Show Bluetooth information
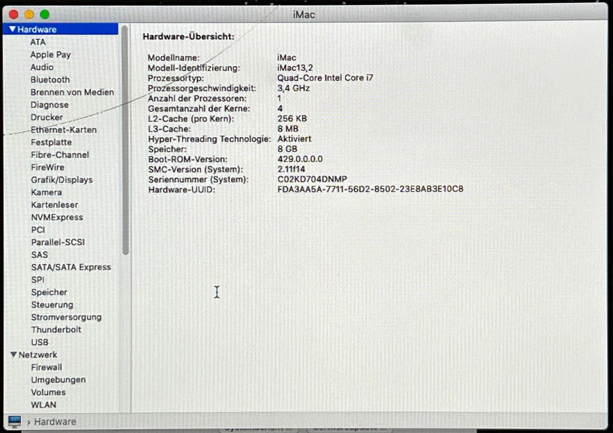This screenshot has width=613, height=433. click(x=50, y=80)
